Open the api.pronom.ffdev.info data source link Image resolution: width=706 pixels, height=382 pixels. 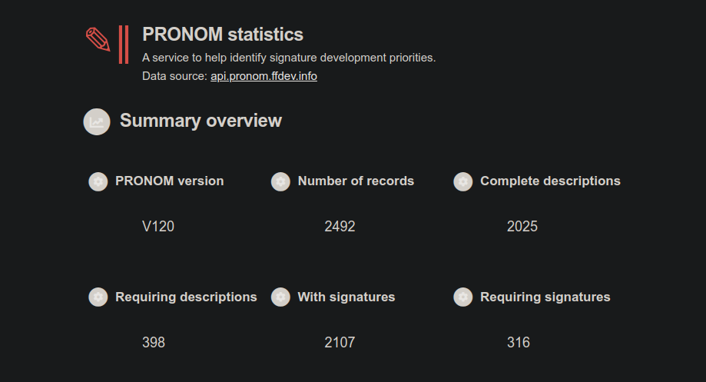coord(264,76)
